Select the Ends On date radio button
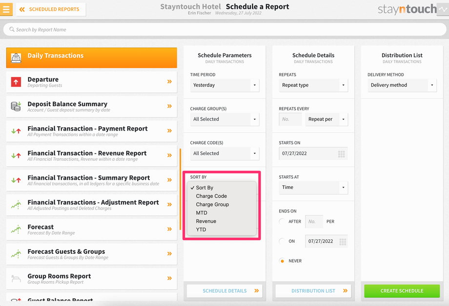Image resolution: width=449 pixels, height=306 pixels. tap(282, 241)
